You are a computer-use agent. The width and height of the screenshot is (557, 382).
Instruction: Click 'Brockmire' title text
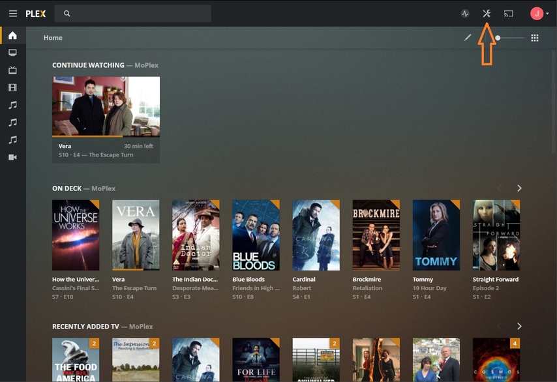pyautogui.click(x=367, y=280)
